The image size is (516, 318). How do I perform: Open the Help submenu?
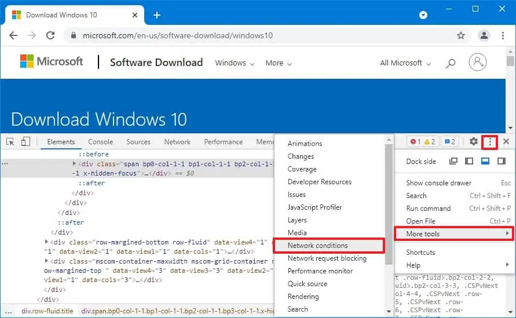(x=454, y=265)
